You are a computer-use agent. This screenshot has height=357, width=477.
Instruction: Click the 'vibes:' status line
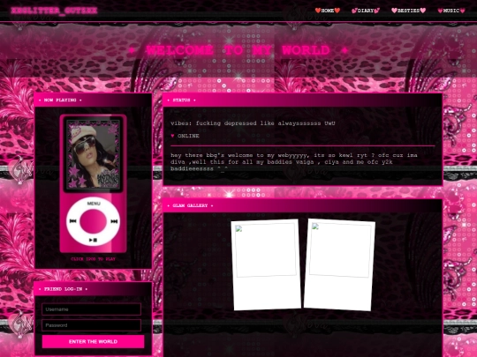(253, 123)
